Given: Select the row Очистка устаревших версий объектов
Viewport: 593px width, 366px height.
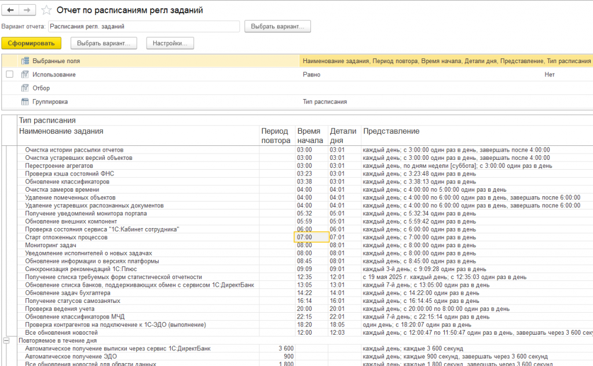Looking at the screenshot, I should pyautogui.click(x=79, y=158).
